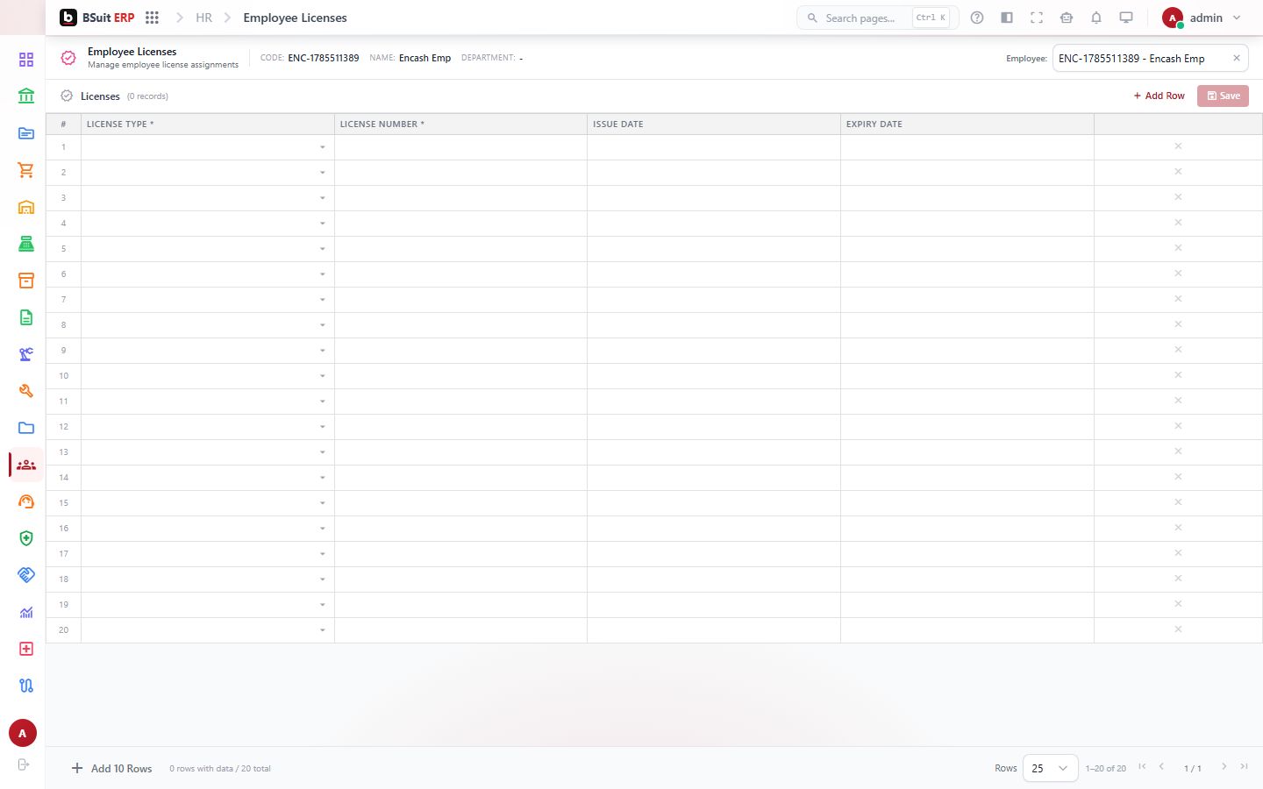Click the help question mark icon
The height and width of the screenshot is (789, 1263).
[x=977, y=18]
